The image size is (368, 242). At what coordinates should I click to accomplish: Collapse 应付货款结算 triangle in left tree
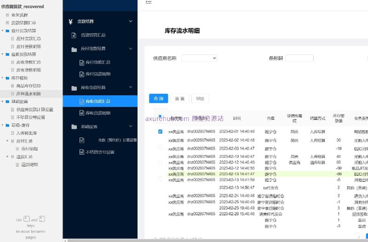(3, 31)
